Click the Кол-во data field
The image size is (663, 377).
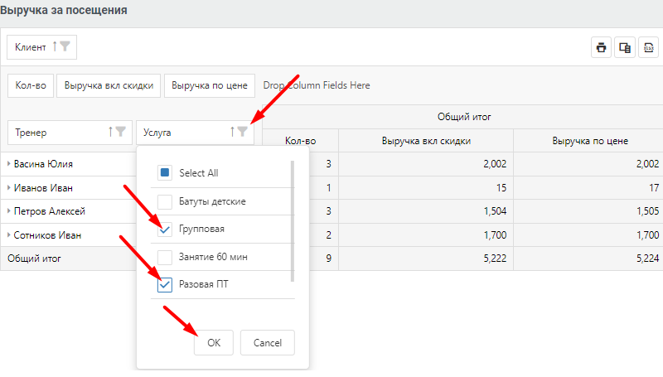[x=31, y=85]
